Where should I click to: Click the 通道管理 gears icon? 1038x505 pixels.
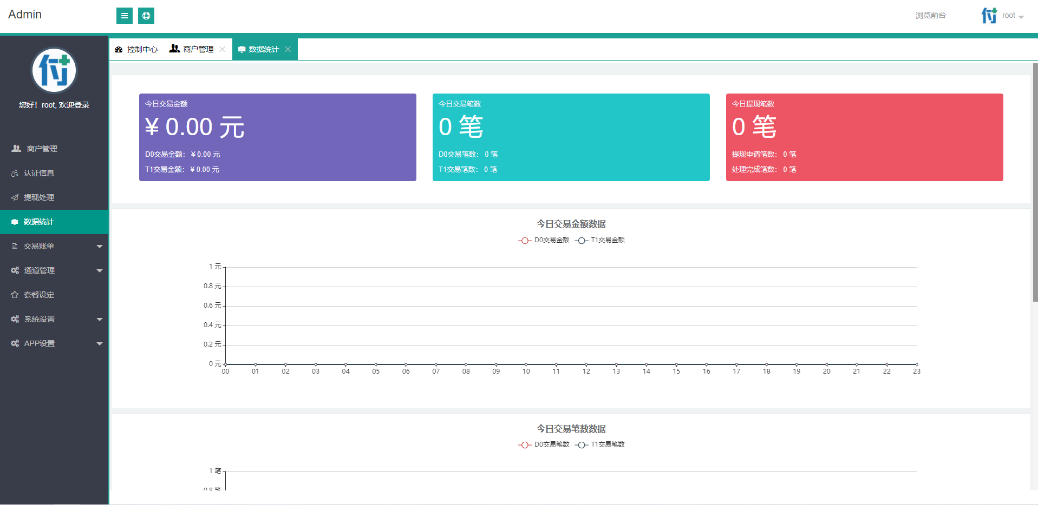(x=15, y=270)
